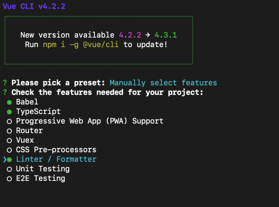
Task: Click the green 4.3.1 version number
Action: click(166, 35)
